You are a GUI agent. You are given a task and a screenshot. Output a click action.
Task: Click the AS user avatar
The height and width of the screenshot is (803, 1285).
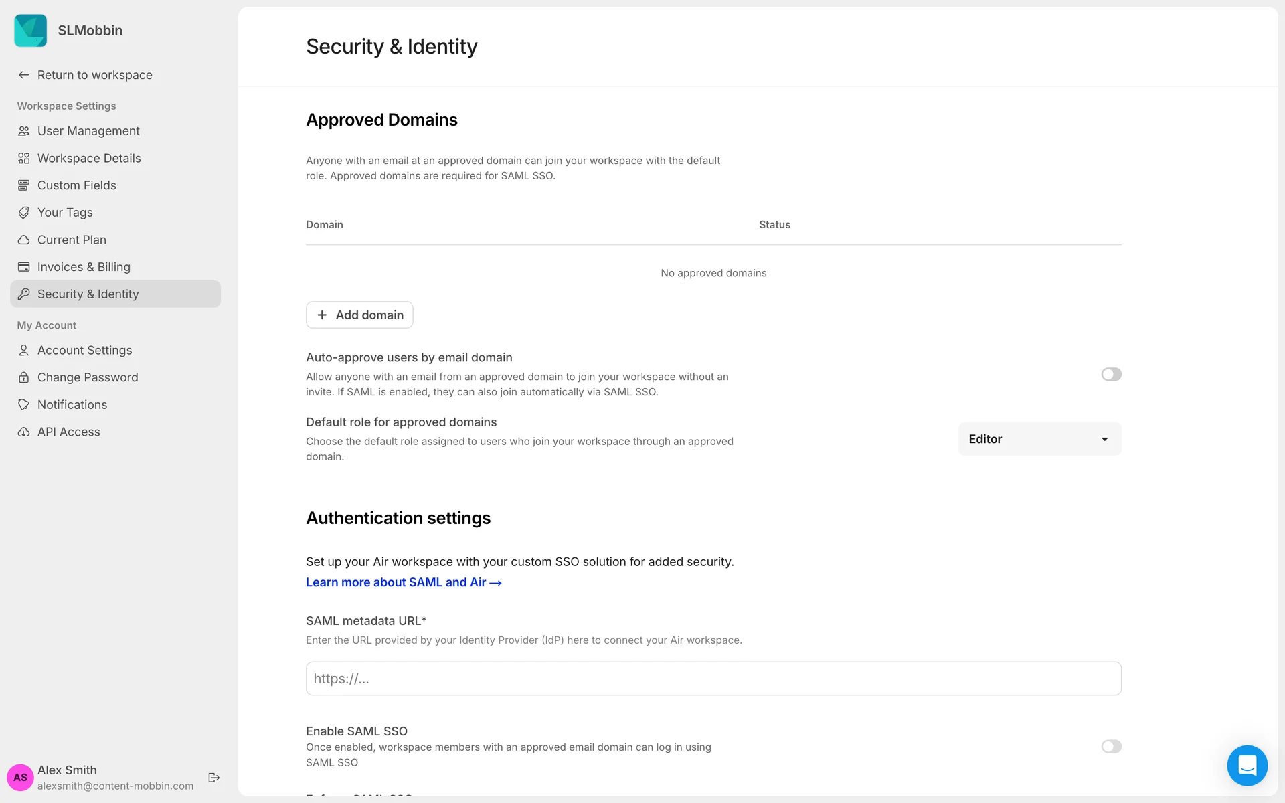coord(21,778)
